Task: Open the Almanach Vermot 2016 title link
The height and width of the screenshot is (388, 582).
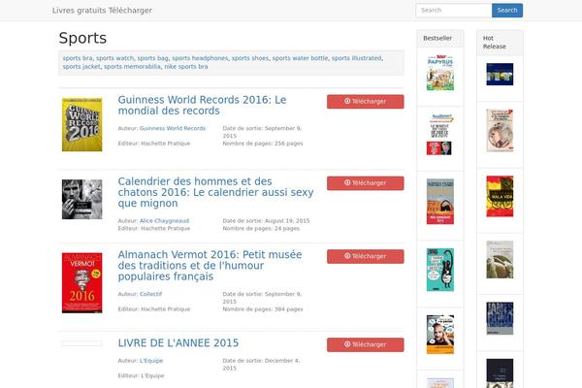Action: pos(210,266)
